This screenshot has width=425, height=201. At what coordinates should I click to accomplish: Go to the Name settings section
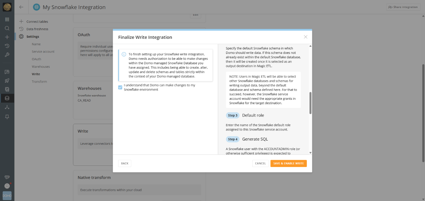[36, 44]
